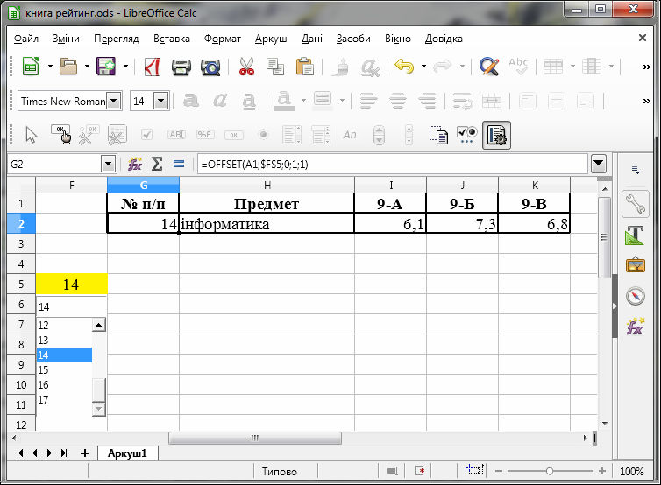Toggle selection mode in status bar
Viewport: 661px width, 485px height.
(x=392, y=471)
